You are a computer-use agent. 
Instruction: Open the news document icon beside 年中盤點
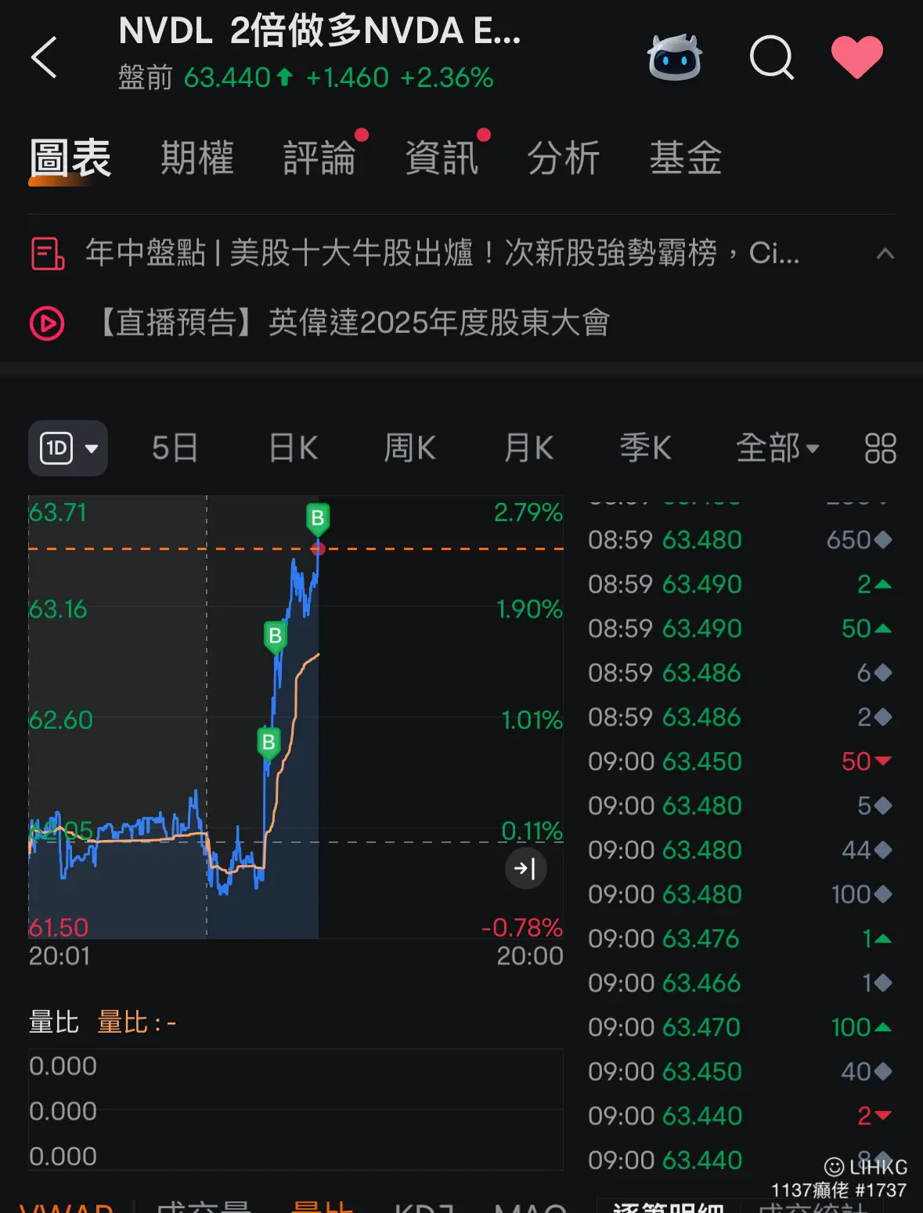(x=47, y=253)
